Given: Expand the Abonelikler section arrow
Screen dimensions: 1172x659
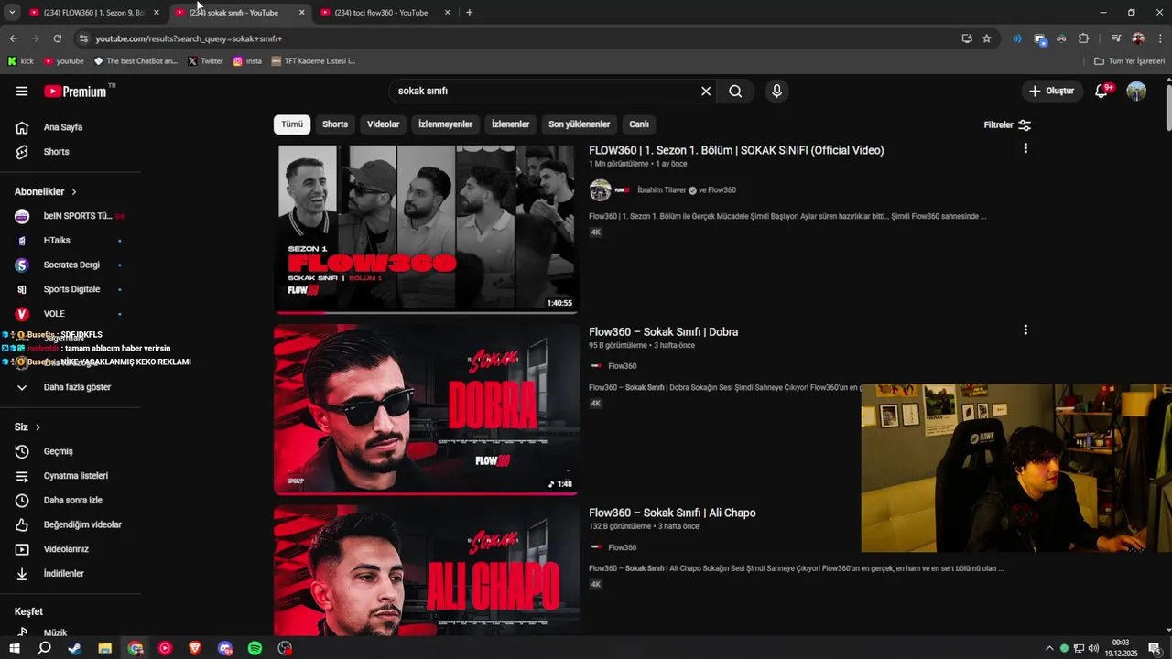Looking at the screenshot, I should pos(74,191).
